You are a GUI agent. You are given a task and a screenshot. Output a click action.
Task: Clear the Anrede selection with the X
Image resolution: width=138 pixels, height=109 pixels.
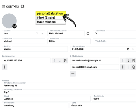coord(37,33)
